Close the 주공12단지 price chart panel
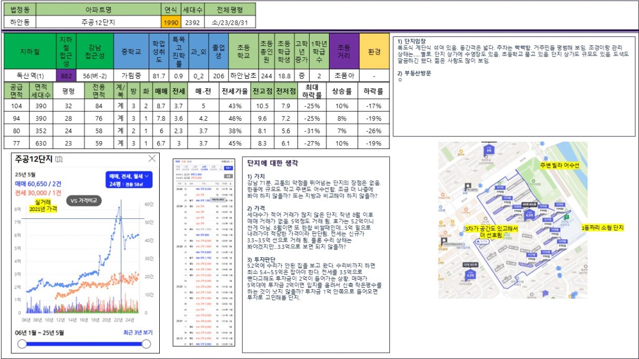Viewport: 639px width, 359px height. click(152, 158)
